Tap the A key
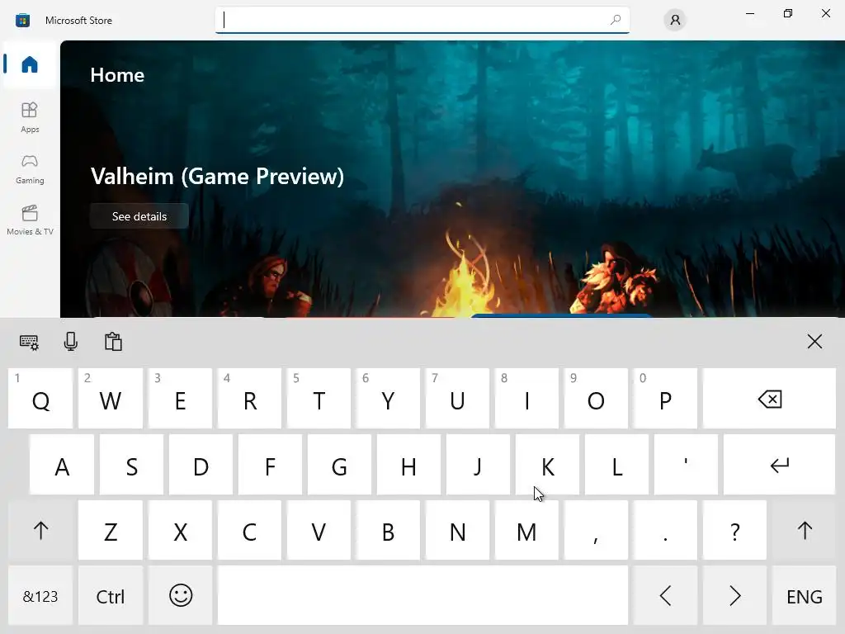845x634 pixels. (x=62, y=465)
